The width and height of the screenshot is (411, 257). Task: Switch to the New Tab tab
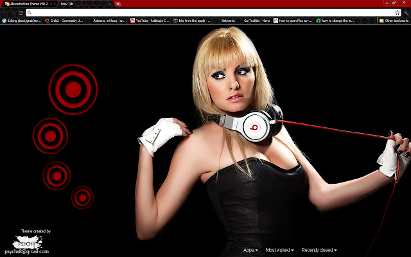(x=84, y=4)
